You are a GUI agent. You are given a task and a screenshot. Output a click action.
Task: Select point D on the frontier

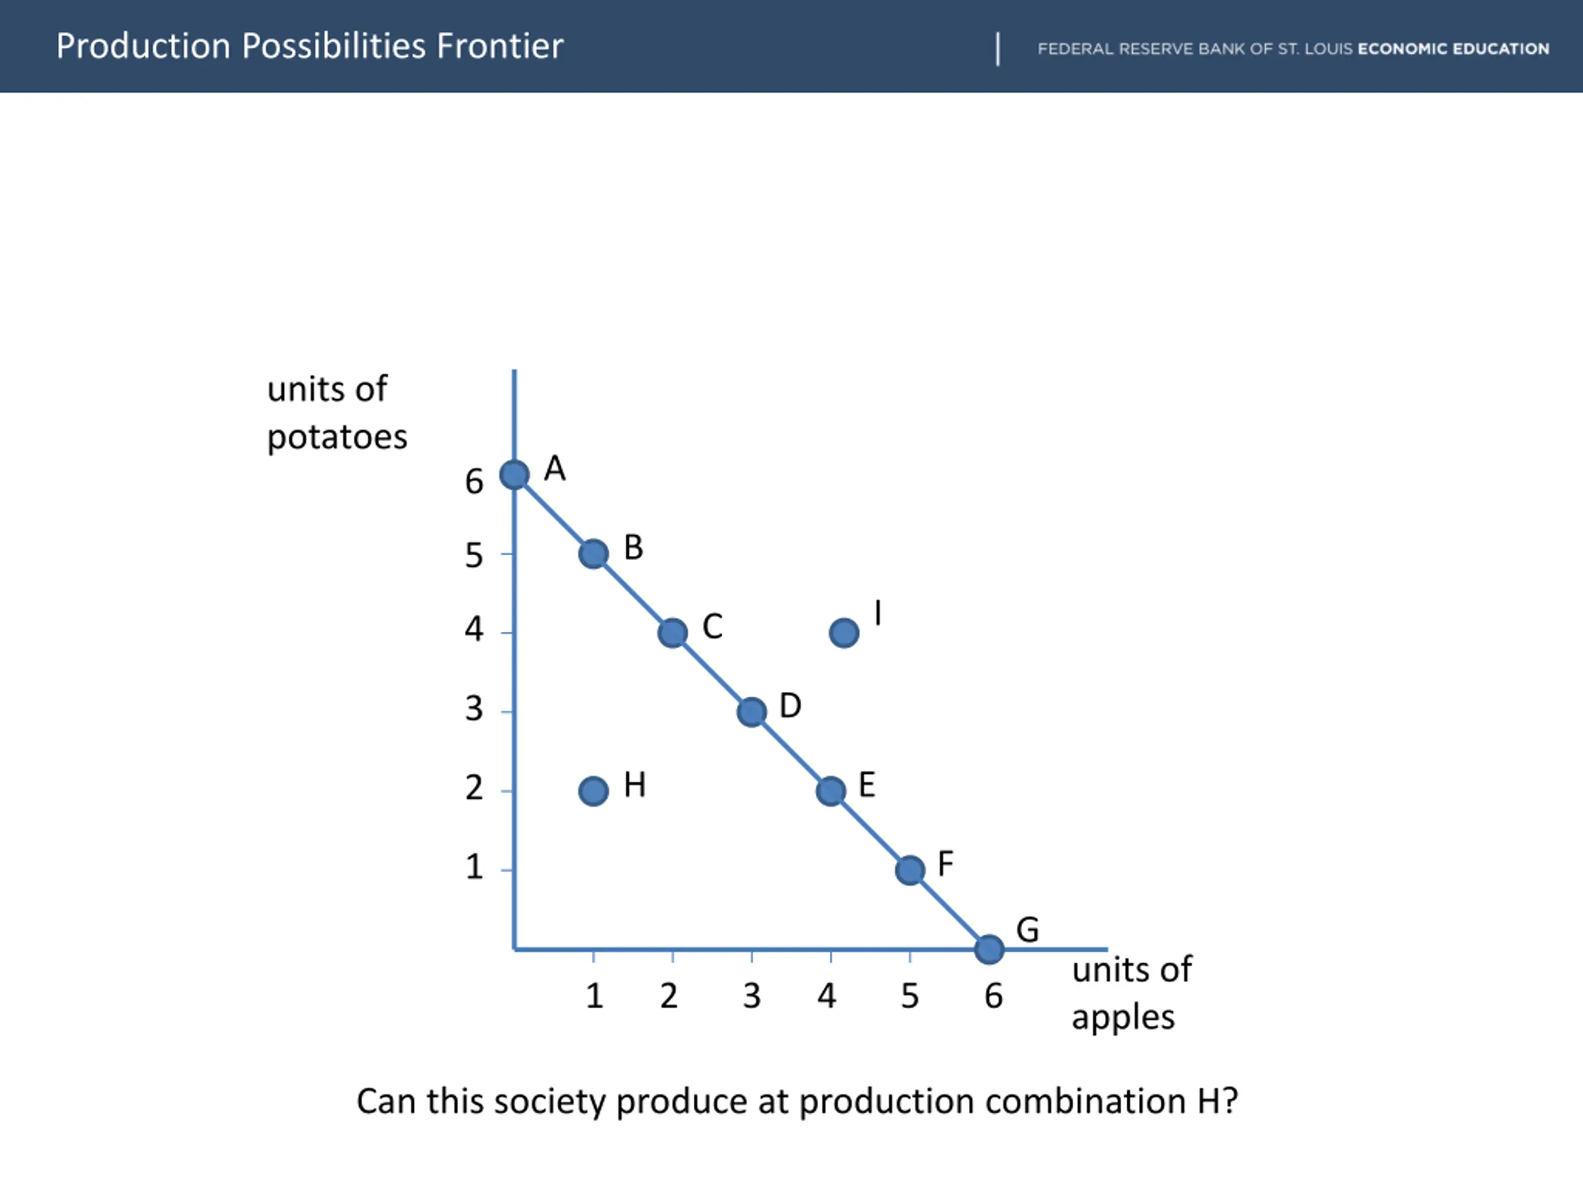[x=752, y=712]
